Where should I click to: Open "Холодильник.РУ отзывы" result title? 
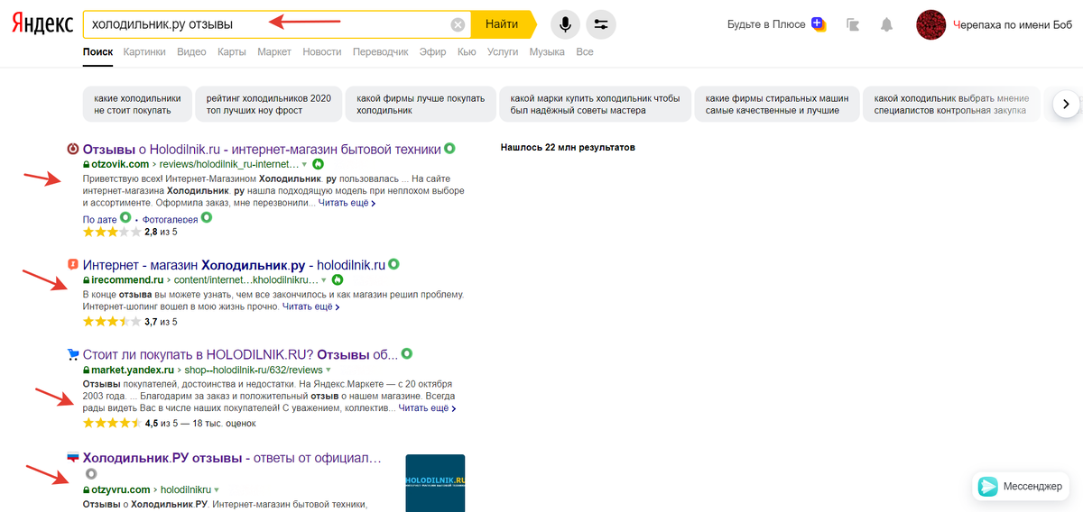point(232,458)
